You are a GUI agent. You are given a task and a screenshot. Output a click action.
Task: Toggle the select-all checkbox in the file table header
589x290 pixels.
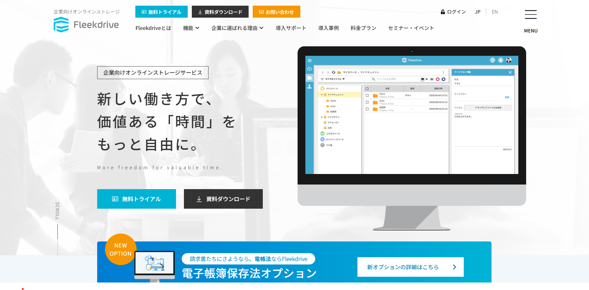[367, 89]
